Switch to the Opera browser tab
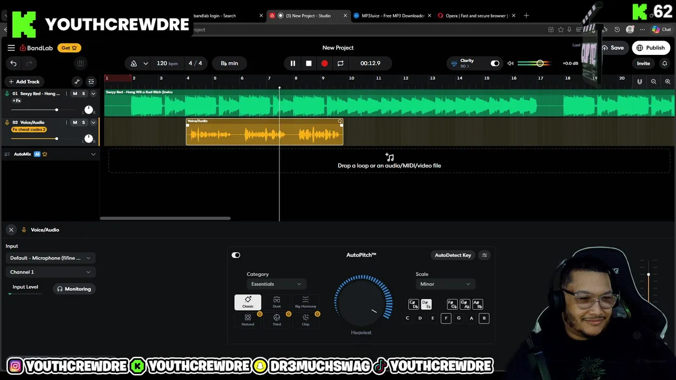Screen dimensions: 676x380 pos(477,16)
